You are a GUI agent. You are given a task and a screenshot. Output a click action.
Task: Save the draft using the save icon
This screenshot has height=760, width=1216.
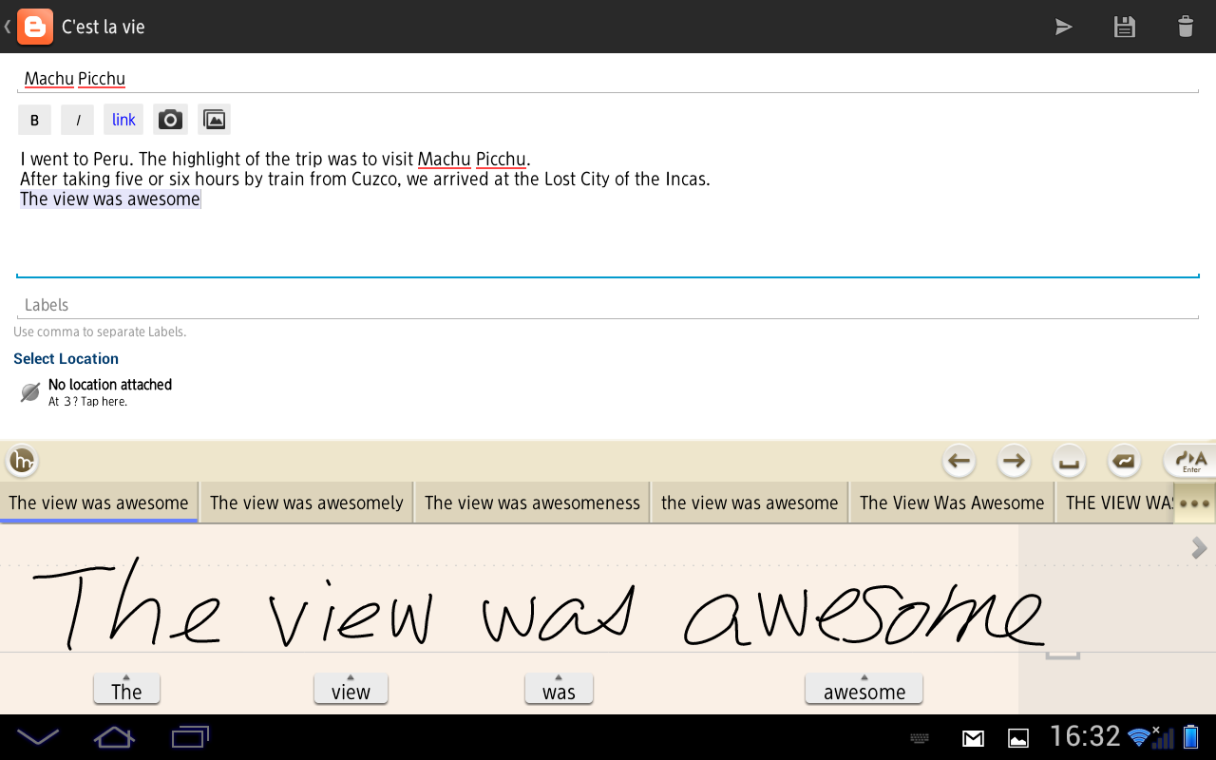point(1124,26)
